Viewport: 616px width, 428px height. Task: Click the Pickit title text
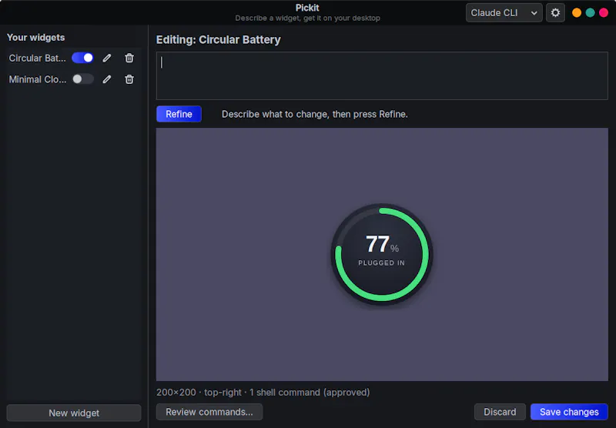coord(307,8)
